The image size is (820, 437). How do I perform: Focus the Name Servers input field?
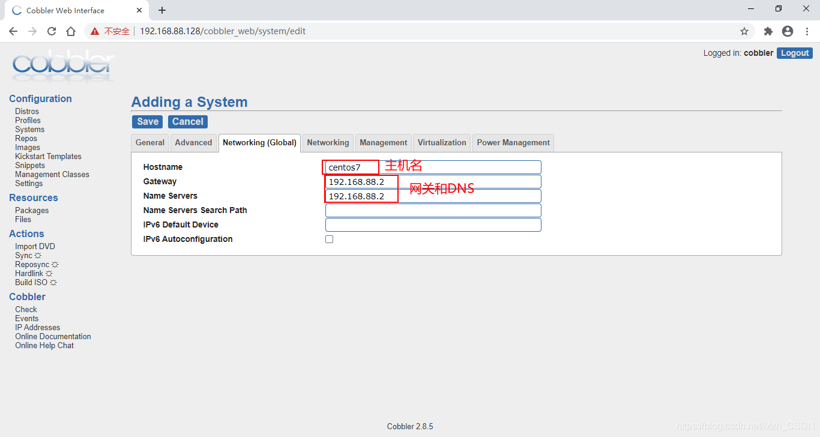coord(433,196)
